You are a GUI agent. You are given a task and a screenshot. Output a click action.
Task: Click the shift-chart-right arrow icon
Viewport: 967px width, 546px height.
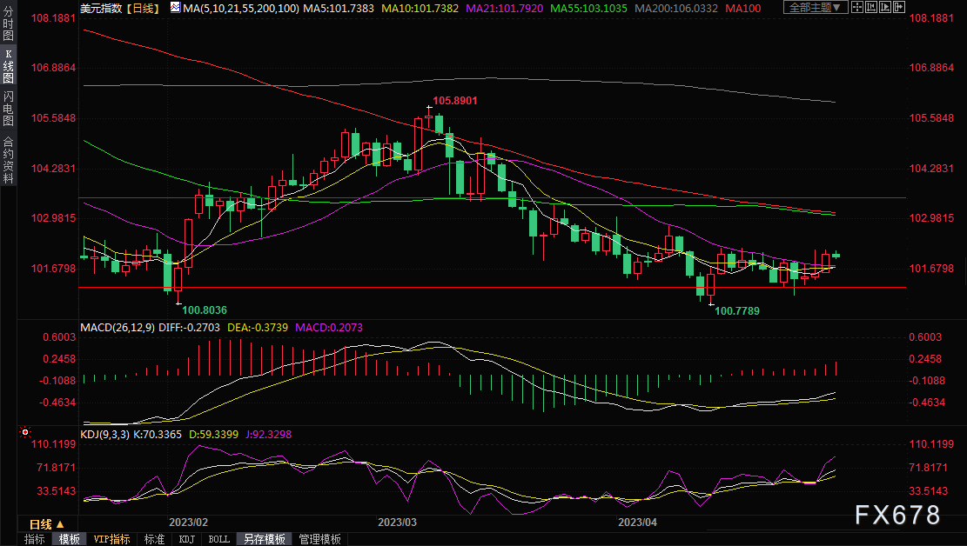(899, 8)
